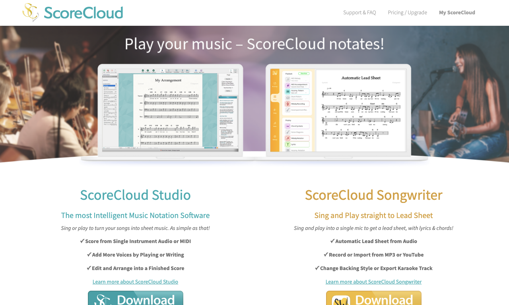Open Support & FAQ page

(x=359, y=12)
